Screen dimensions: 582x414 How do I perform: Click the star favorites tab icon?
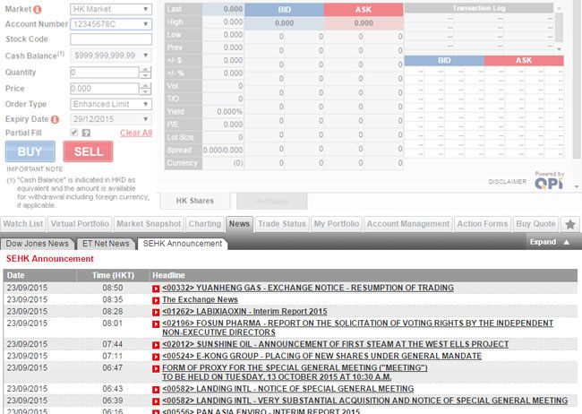pos(570,224)
